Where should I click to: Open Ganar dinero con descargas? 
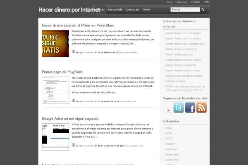[x=183, y=33]
